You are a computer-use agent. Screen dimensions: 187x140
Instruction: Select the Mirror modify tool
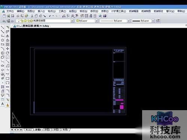(x=7, y=36)
